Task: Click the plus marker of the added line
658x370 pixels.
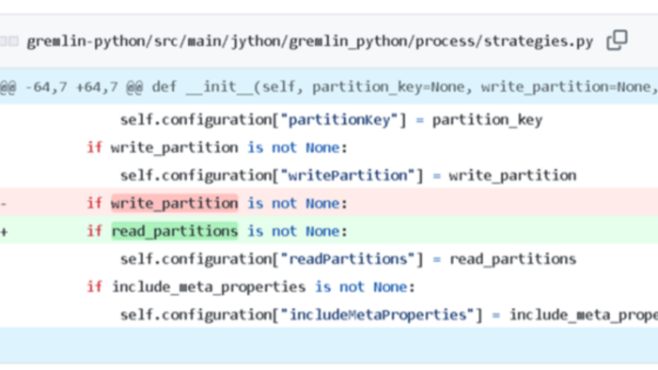Action: point(4,231)
